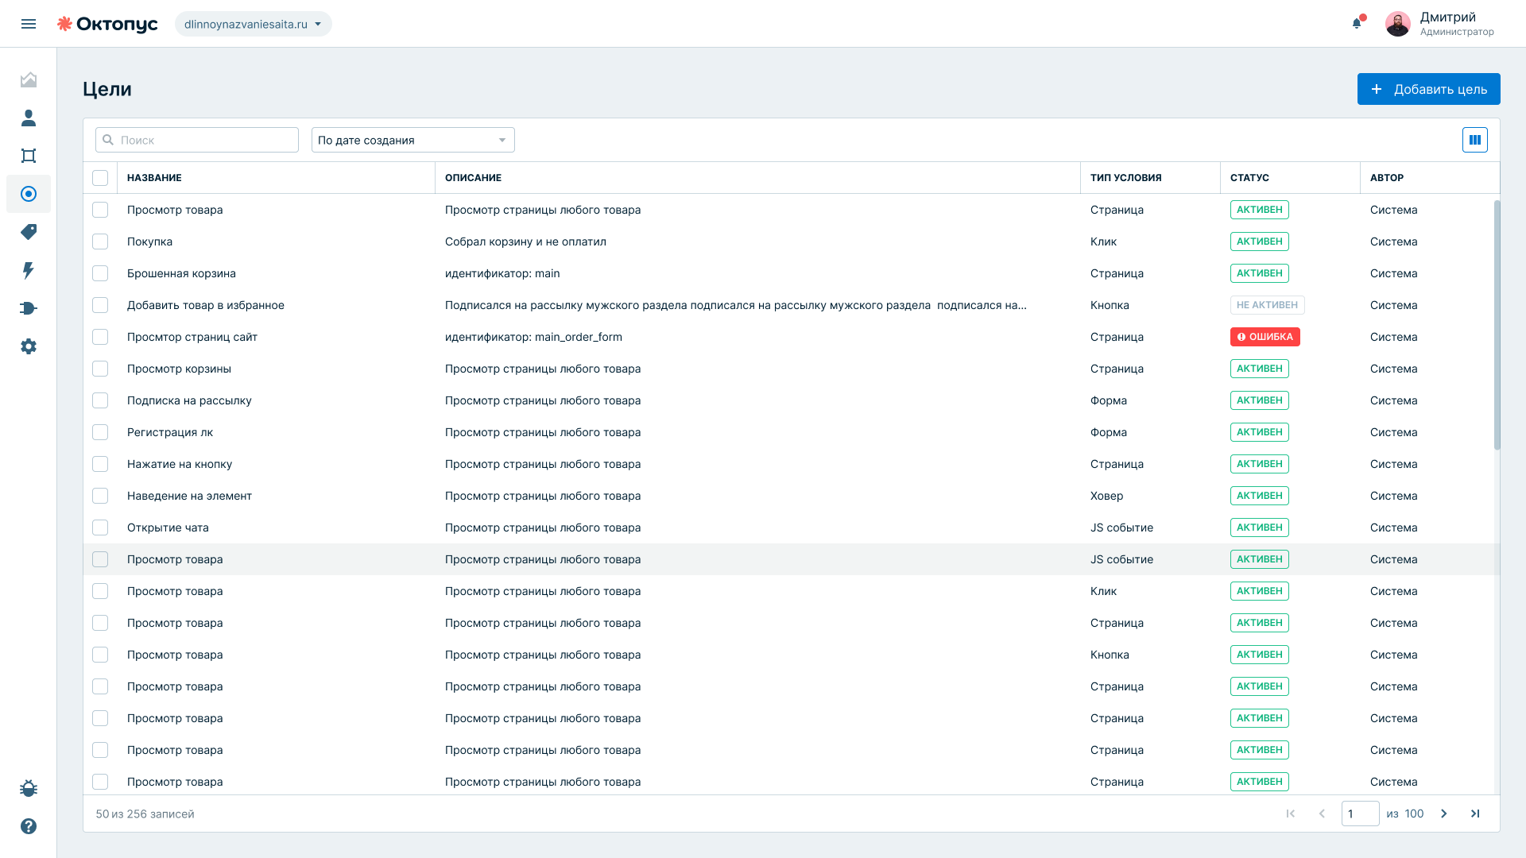Open the hamburger menu icon
Viewport: 1526px width, 858px height.
pos(29,24)
